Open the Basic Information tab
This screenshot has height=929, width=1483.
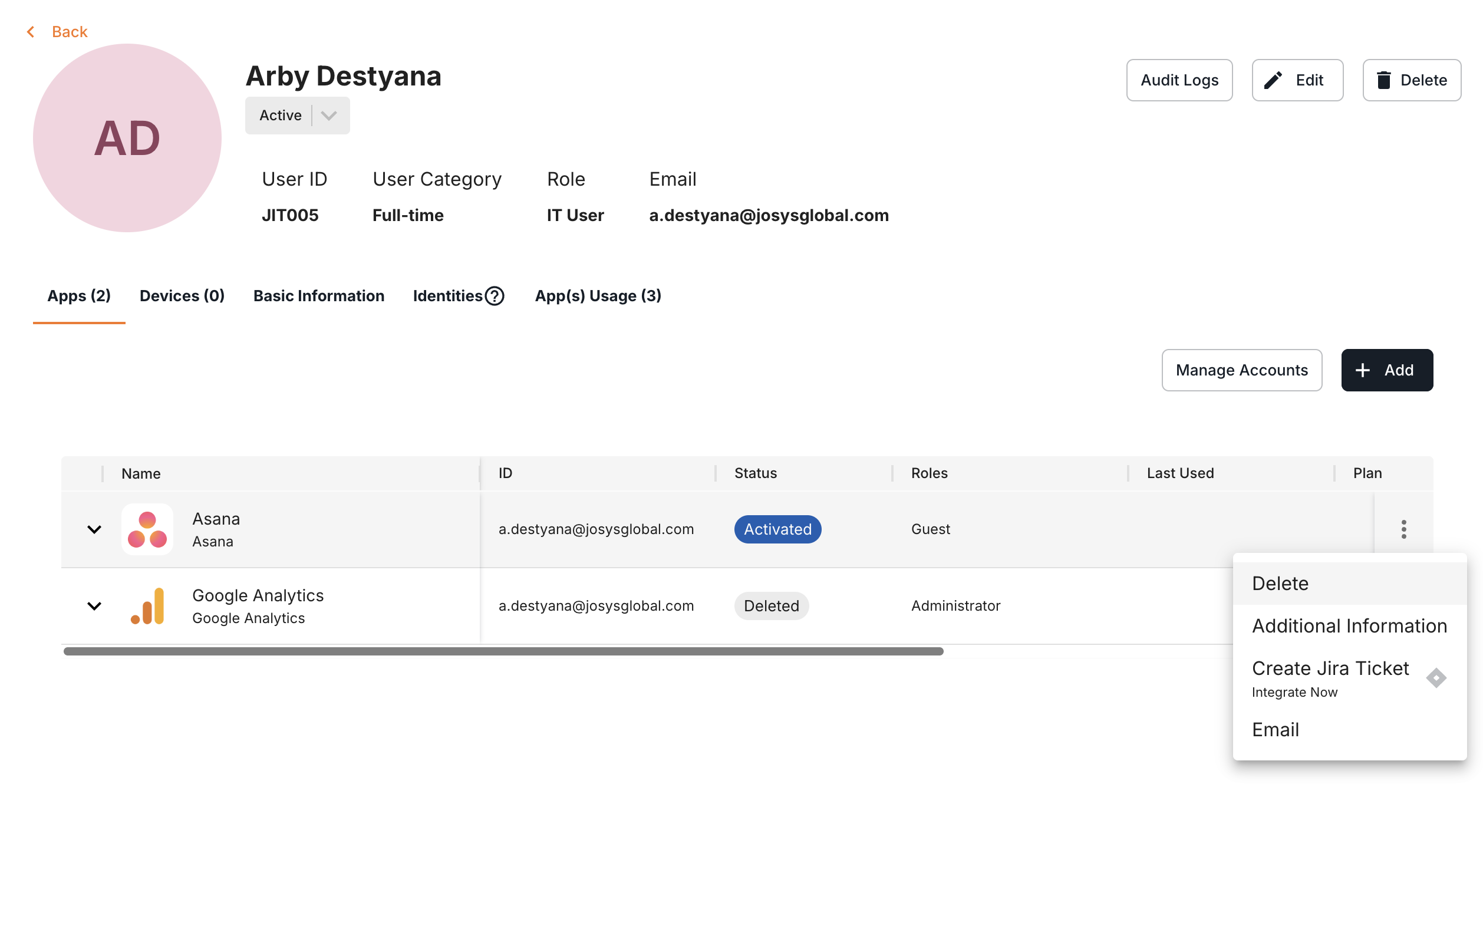pos(319,295)
